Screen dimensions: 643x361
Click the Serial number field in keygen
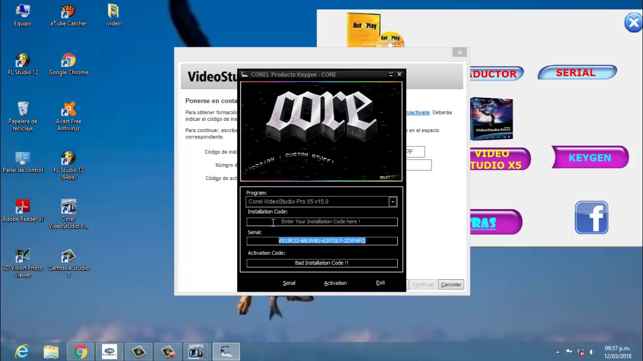pos(322,241)
